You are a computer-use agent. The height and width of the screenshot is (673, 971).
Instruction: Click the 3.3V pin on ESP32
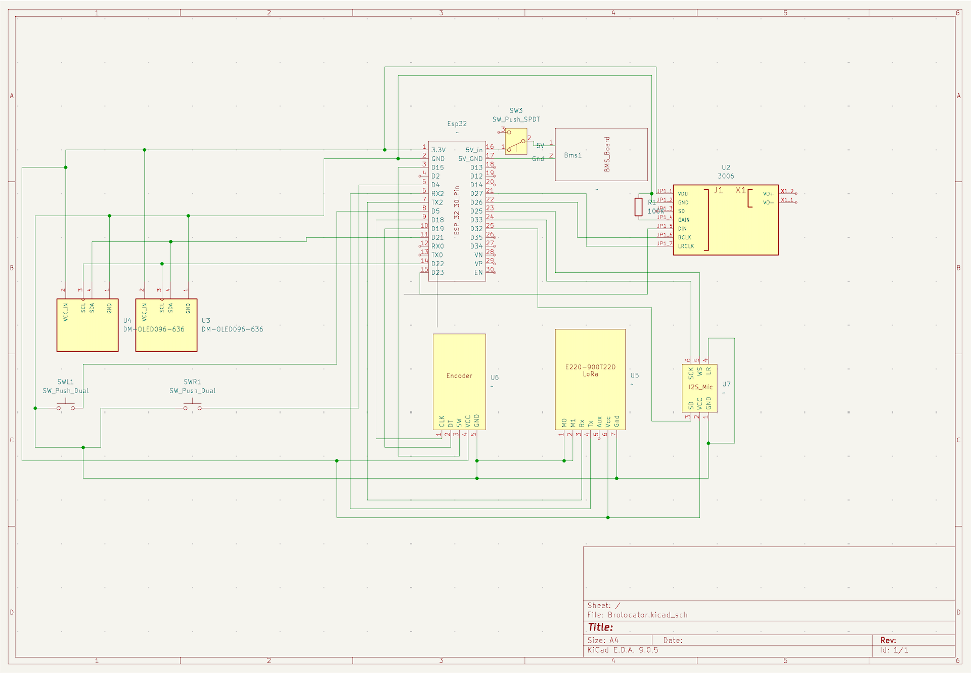[438, 150]
